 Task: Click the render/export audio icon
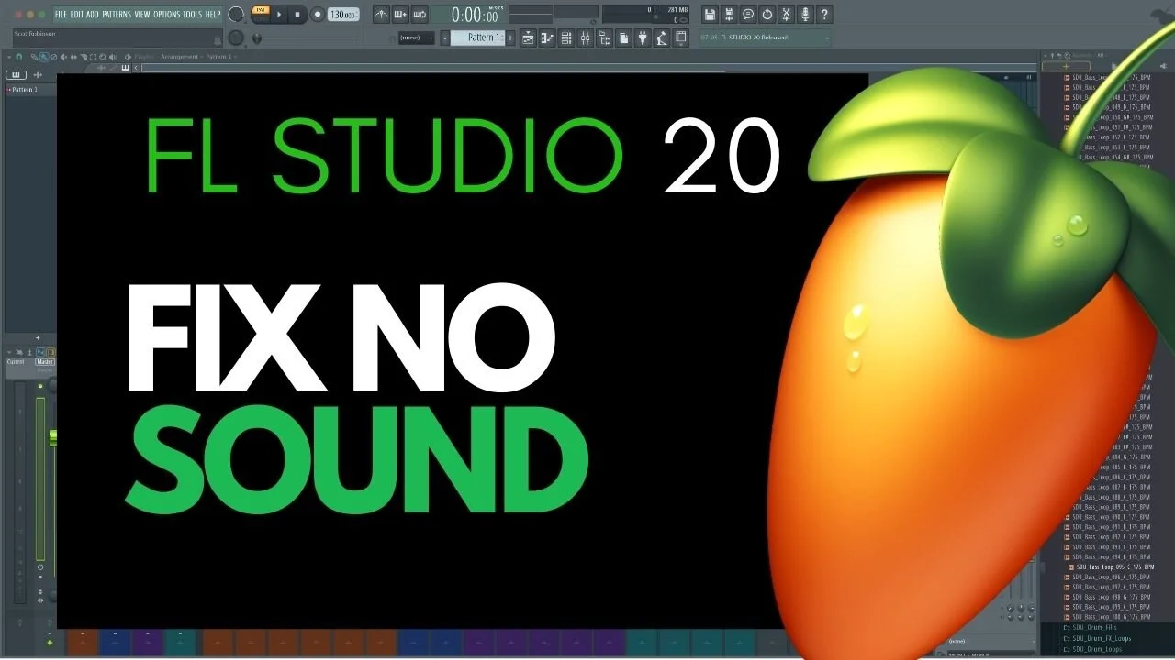(x=729, y=15)
